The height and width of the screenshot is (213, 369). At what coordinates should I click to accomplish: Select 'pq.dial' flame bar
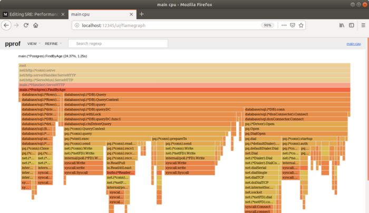coord(263,138)
